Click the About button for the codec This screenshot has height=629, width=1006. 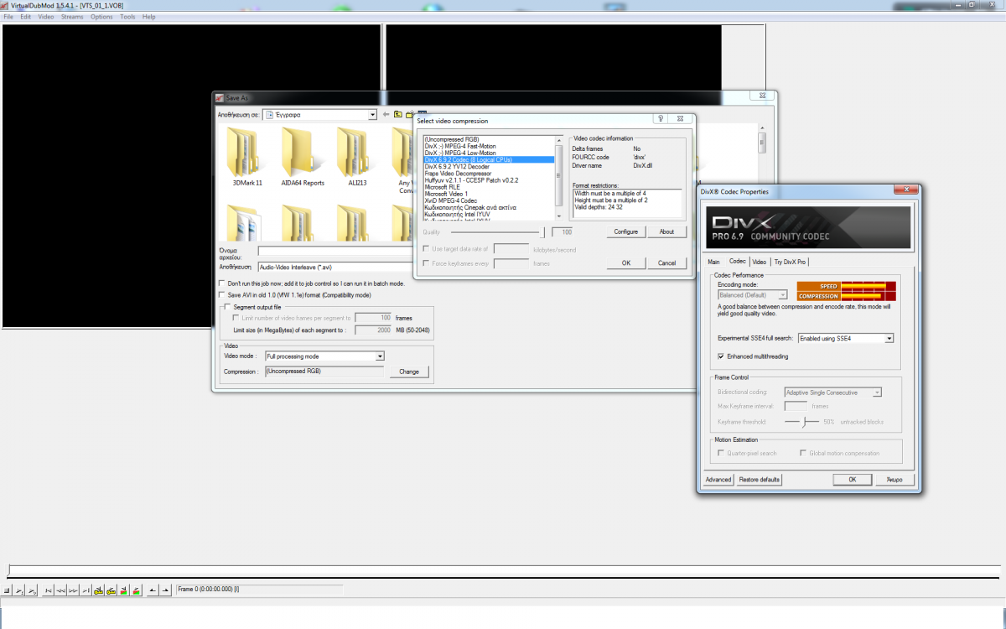point(667,231)
